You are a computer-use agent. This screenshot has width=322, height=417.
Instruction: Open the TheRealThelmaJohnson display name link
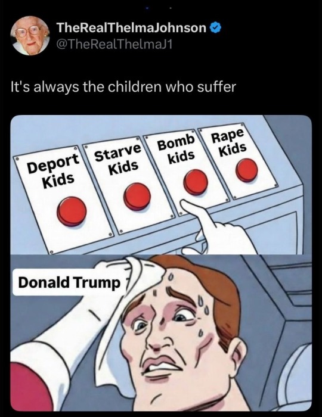point(131,28)
